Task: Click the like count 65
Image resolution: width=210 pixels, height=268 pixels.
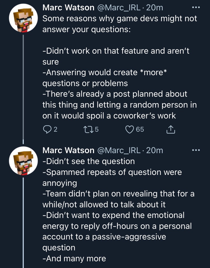Action: pos(140,129)
